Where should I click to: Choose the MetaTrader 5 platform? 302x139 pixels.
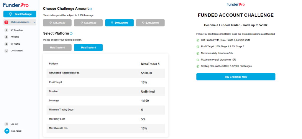click(x=88, y=47)
